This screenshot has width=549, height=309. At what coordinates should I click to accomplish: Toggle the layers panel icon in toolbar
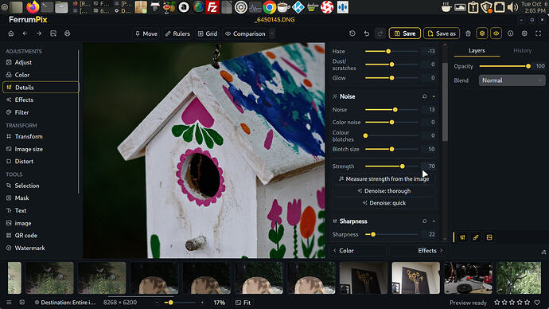point(482,33)
